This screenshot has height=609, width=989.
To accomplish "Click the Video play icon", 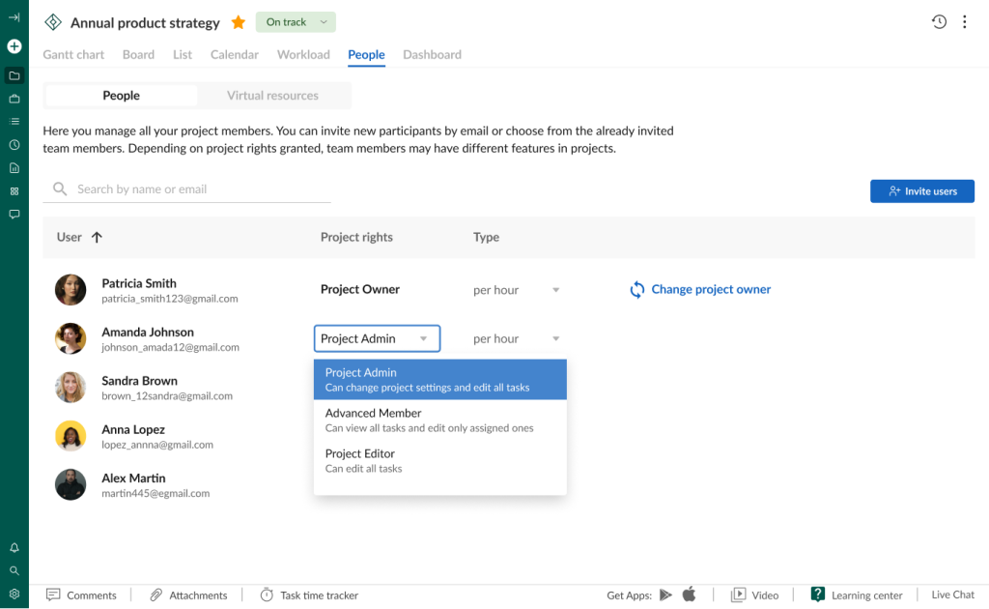I will [738, 594].
